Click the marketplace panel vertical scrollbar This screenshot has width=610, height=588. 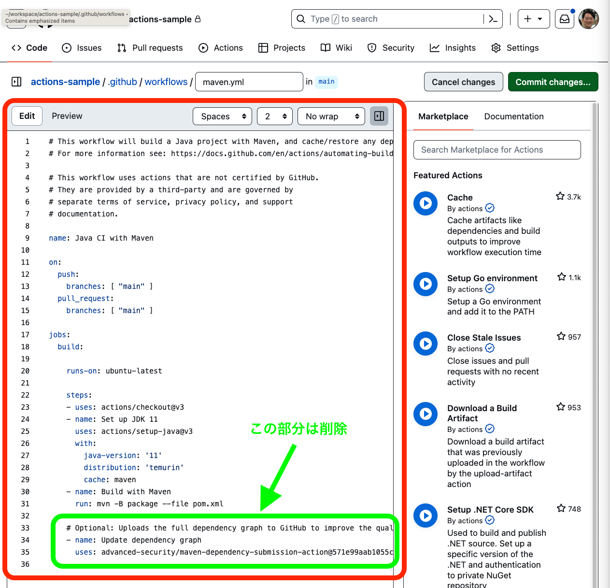[x=595, y=344]
